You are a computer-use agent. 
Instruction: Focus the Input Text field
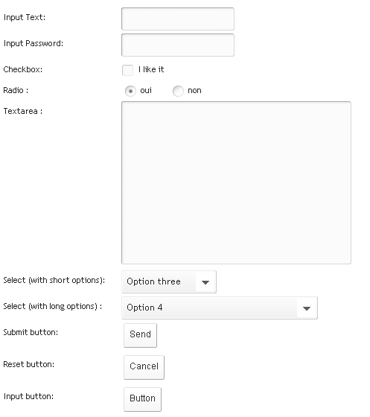click(x=178, y=19)
